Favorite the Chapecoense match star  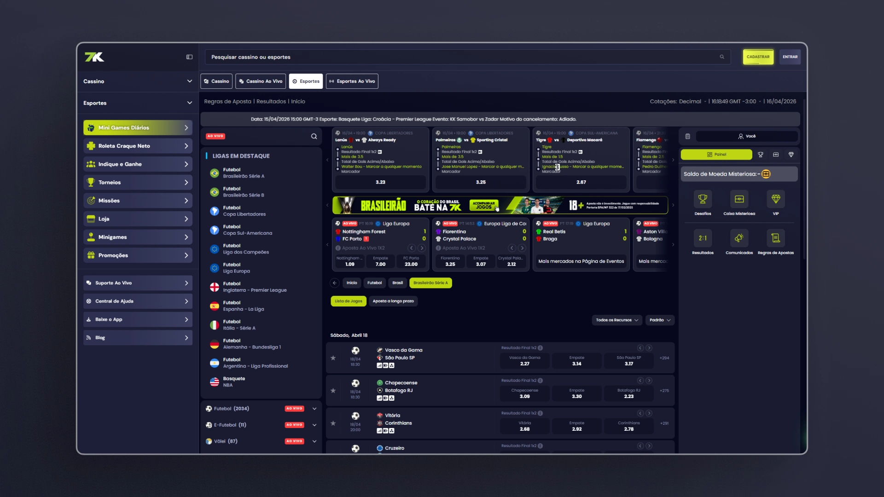click(x=333, y=391)
